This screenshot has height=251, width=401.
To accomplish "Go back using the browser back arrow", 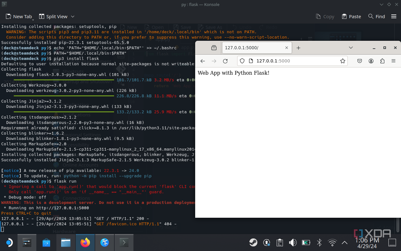I will (x=203, y=61).
